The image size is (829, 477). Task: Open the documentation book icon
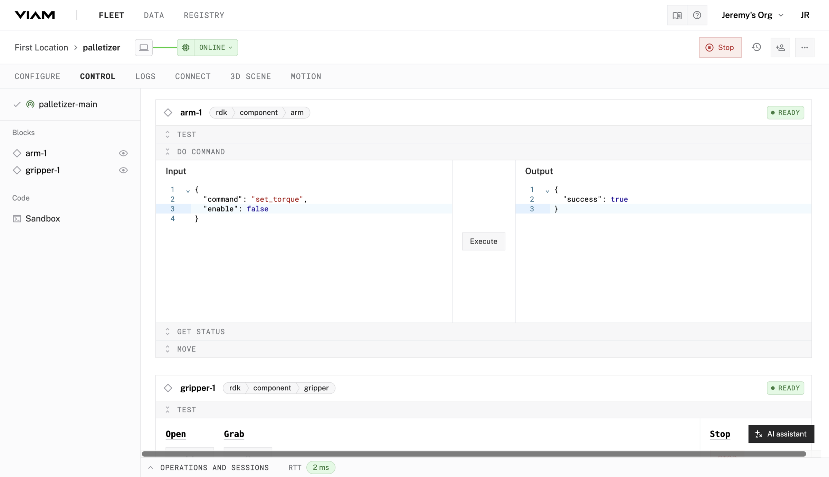tap(677, 15)
